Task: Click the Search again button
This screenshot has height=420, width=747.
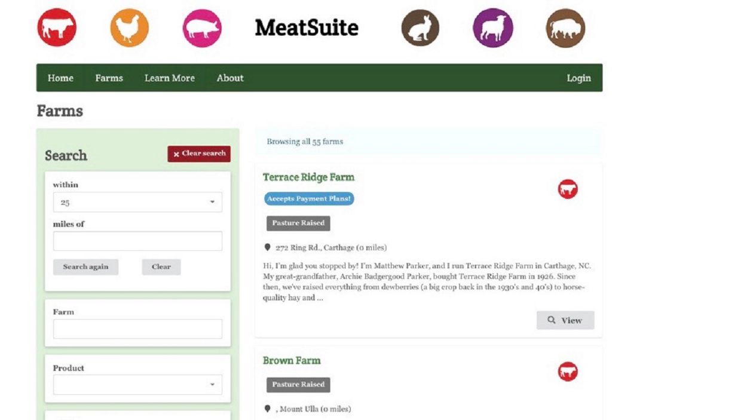Action: pos(85,267)
